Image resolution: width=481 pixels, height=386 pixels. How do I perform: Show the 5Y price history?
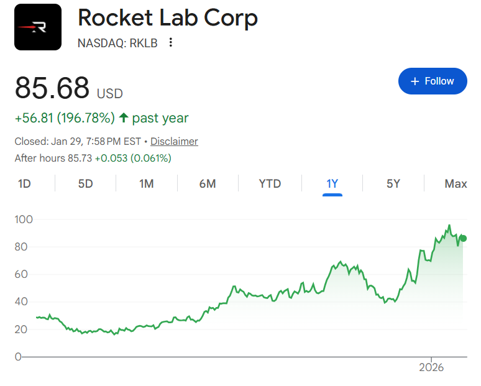[393, 183]
